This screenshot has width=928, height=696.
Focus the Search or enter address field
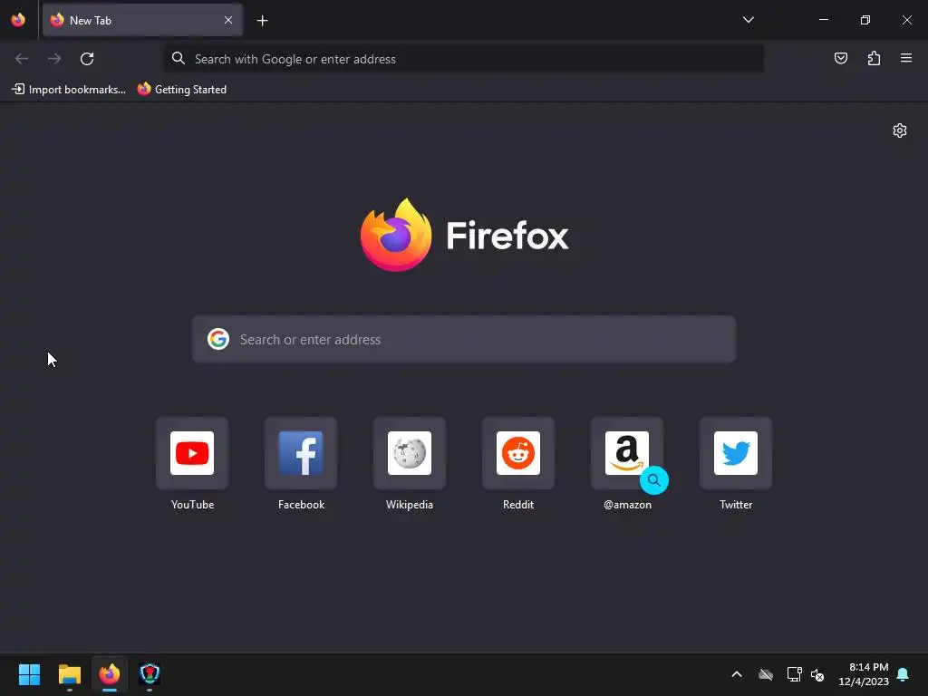[463, 339]
